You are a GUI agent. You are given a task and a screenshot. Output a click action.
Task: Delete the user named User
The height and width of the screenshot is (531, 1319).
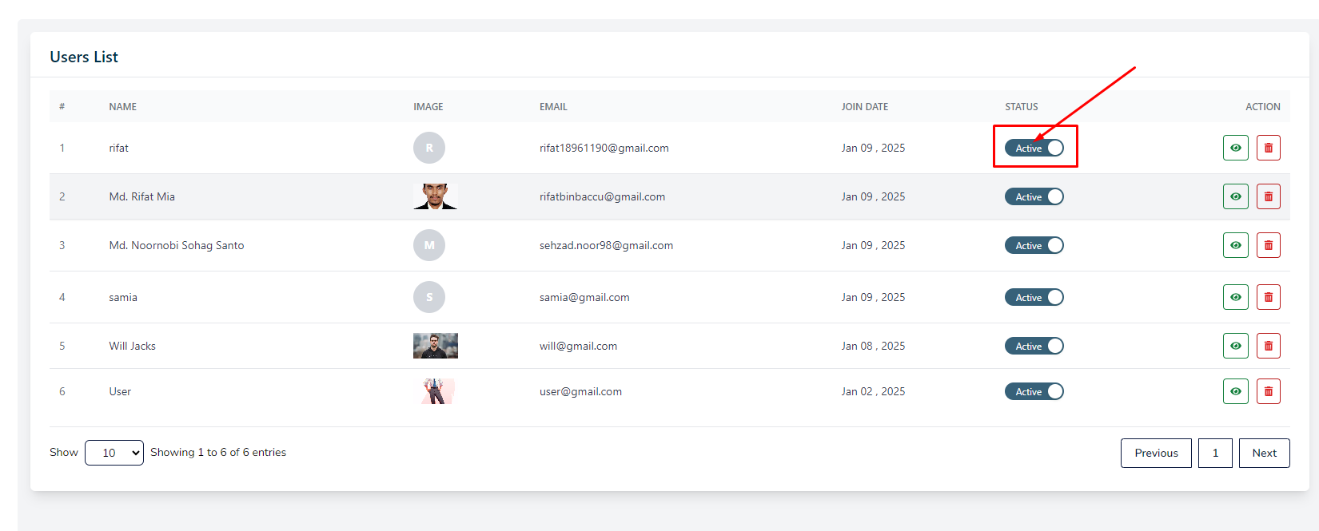(x=1268, y=391)
